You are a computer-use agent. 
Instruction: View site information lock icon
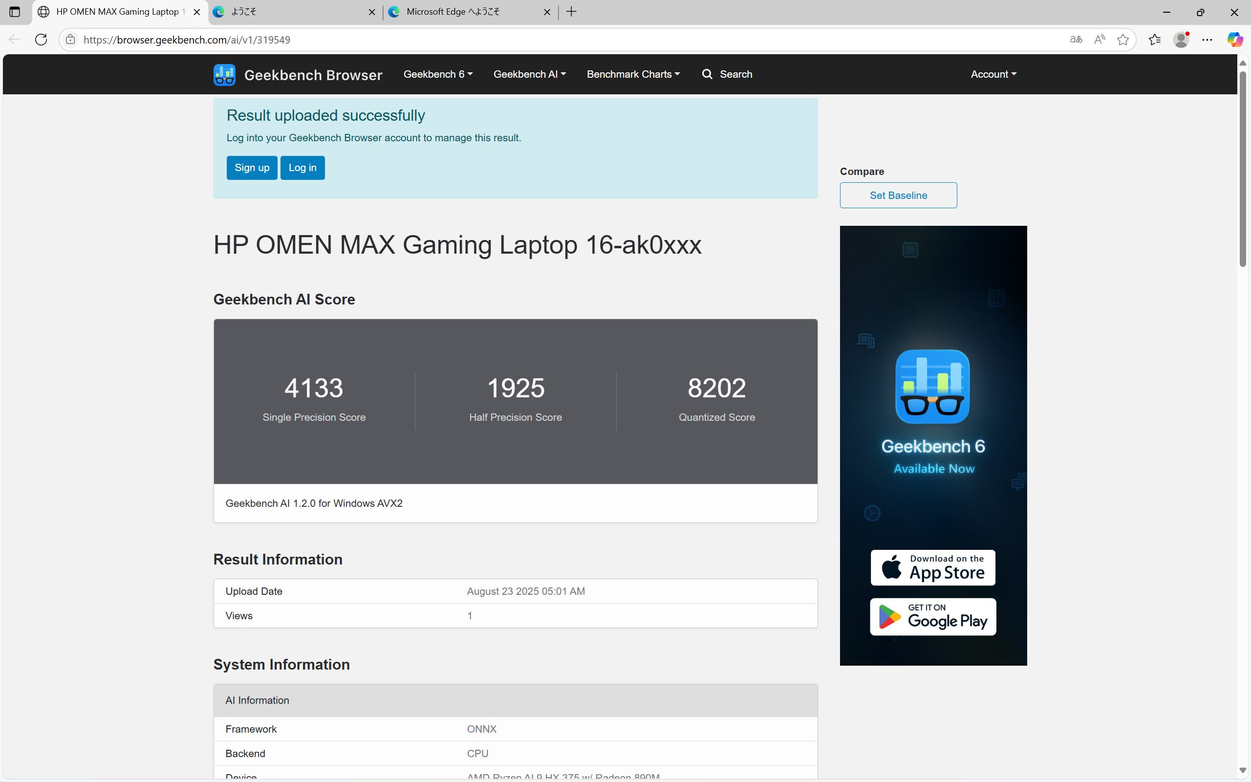71,39
